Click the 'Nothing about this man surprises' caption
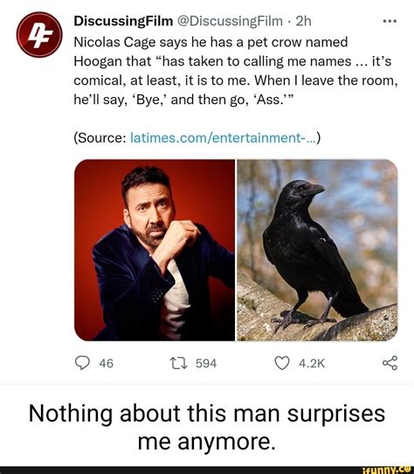Viewport: 414px width, 474px height. point(207,414)
